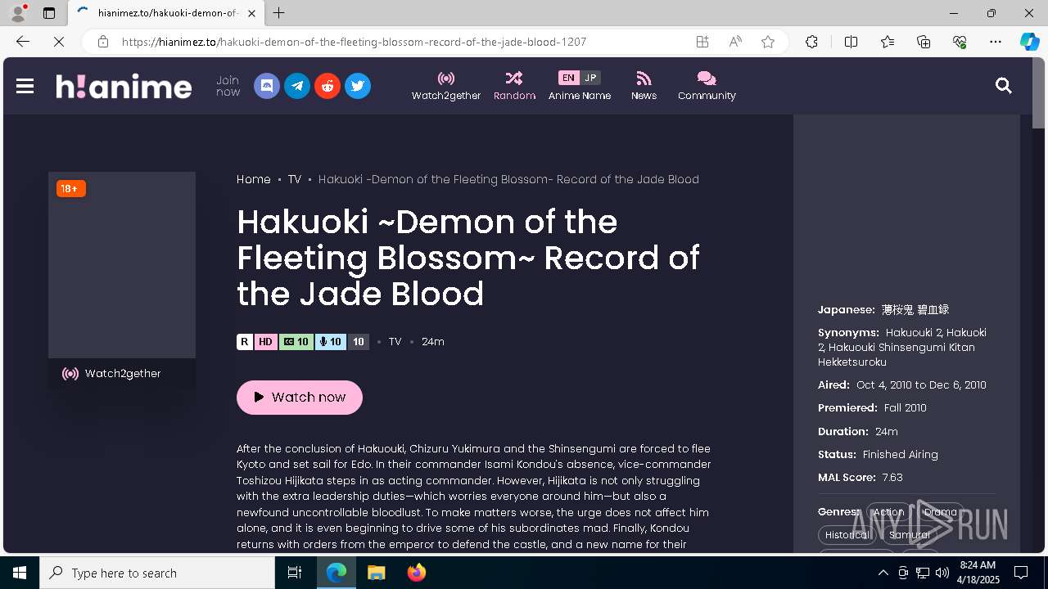Click the dubbed episodes microphone badge
Viewport: 1048px width, 589px height.
(x=330, y=342)
